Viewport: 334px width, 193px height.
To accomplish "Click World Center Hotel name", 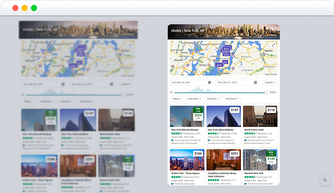I will (254, 130).
